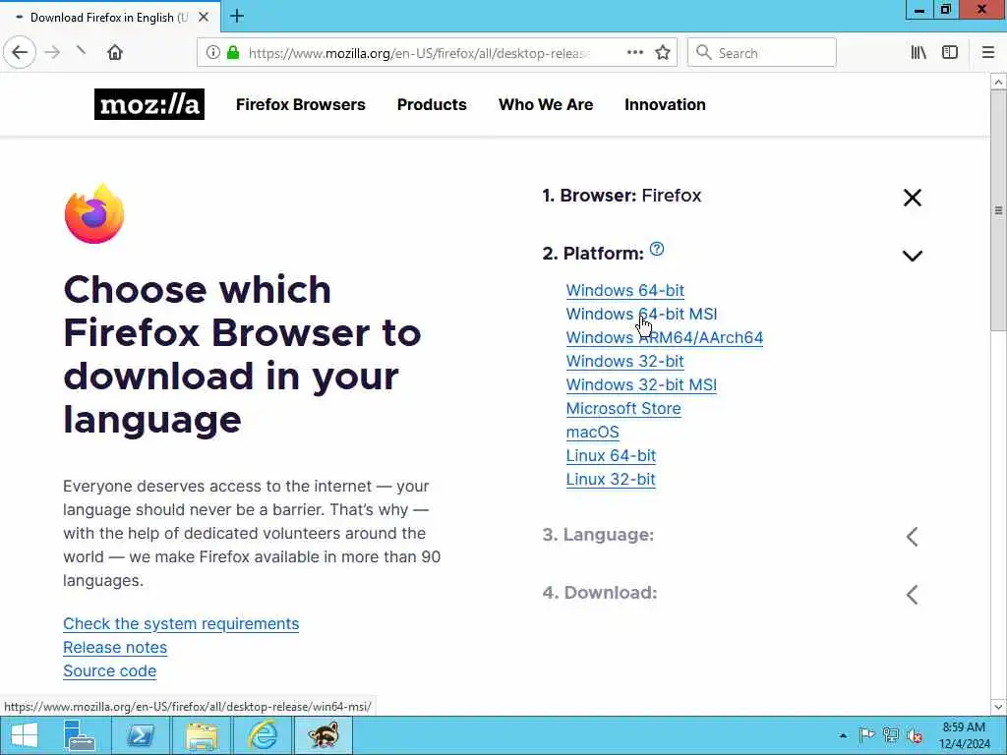1007x755 pixels.
Task: Click the page scrollbar up arrow
Action: (x=998, y=83)
